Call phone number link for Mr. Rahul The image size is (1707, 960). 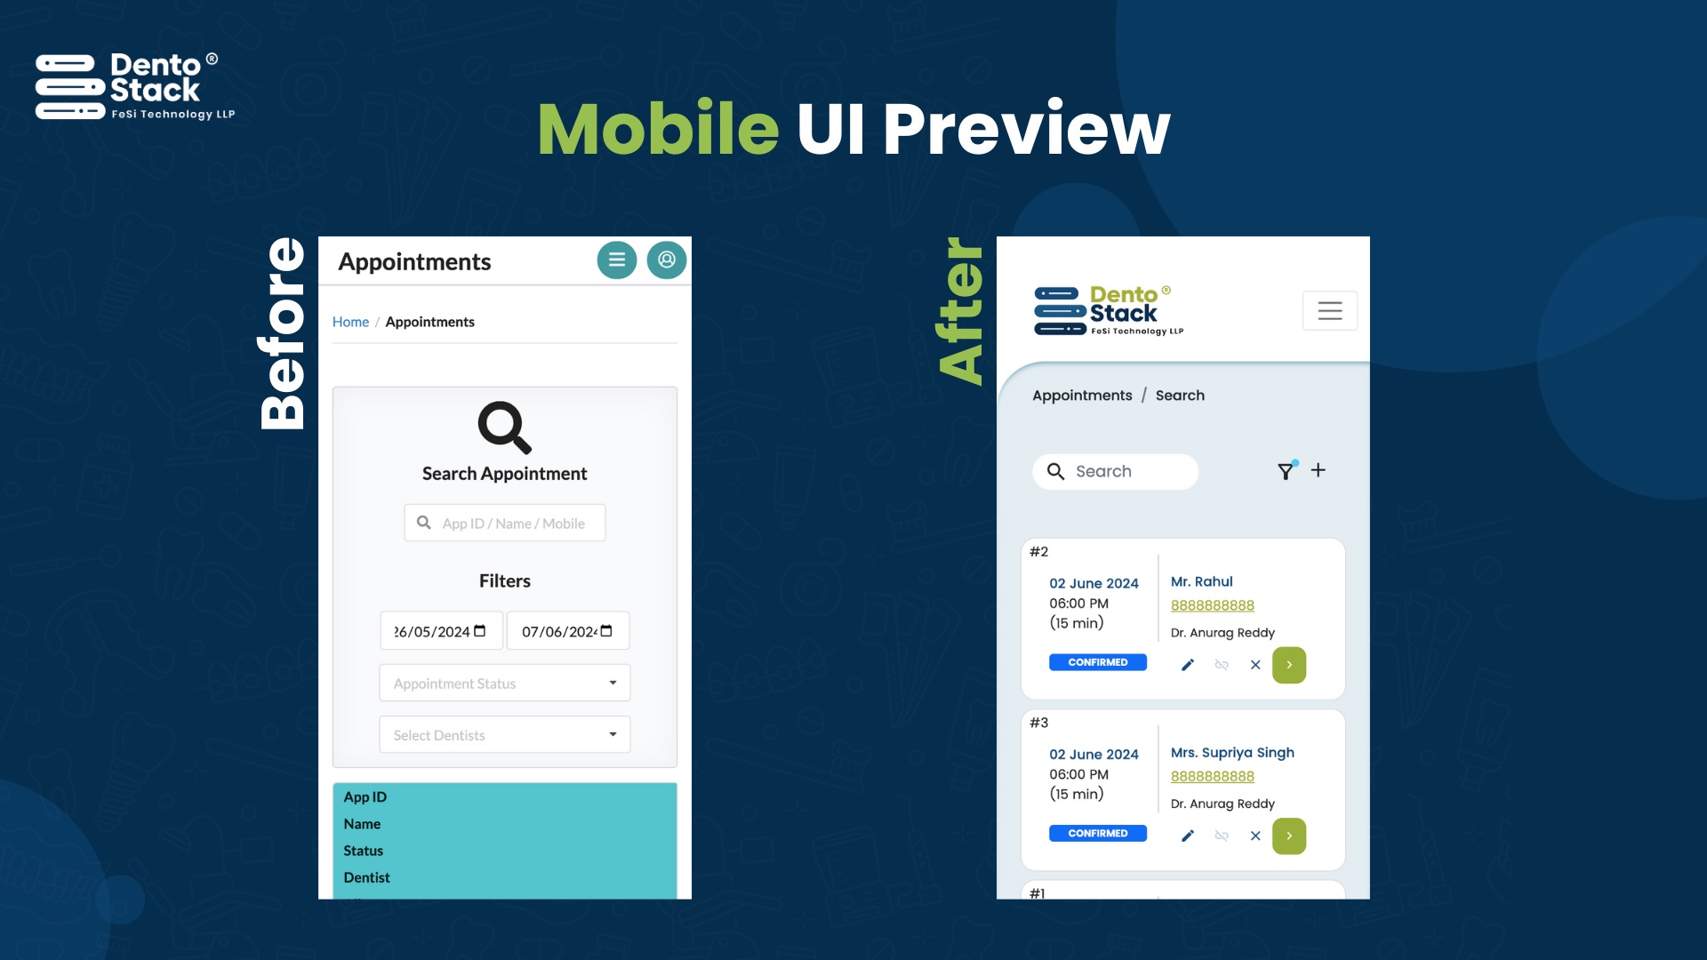pos(1213,604)
